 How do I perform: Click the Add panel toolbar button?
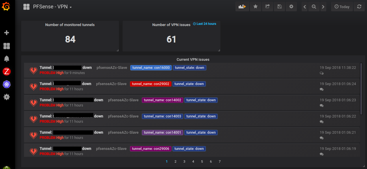click(242, 7)
